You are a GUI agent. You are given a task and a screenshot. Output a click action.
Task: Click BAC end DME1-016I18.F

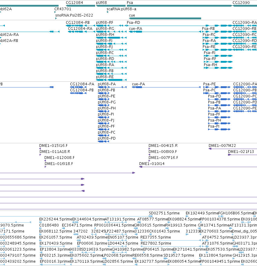click(x=45, y=167)
